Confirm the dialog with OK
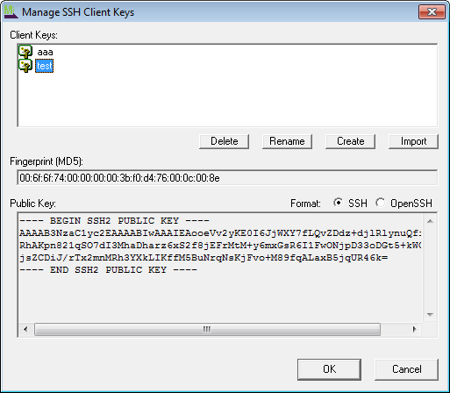Screen dimensions: 450x393 [x=329, y=369]
